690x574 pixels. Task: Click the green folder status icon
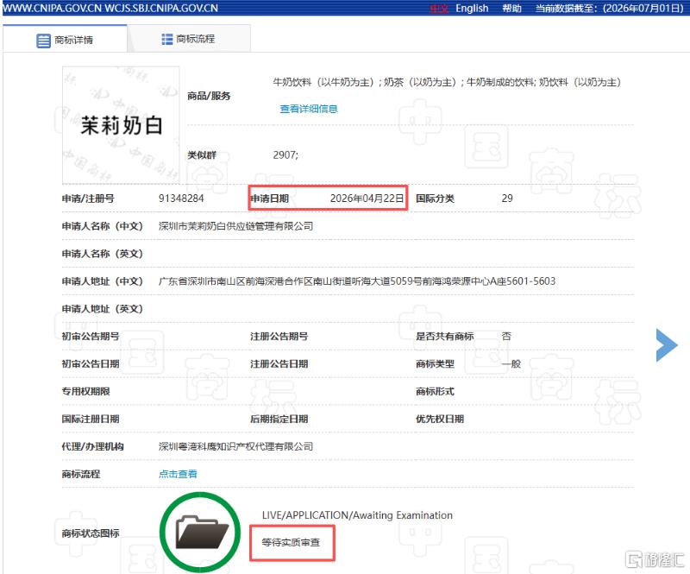[x=200, y=533]
